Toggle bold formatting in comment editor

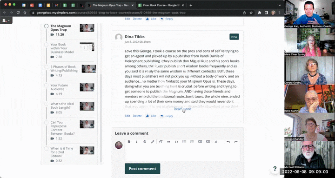tap(129, 142)
